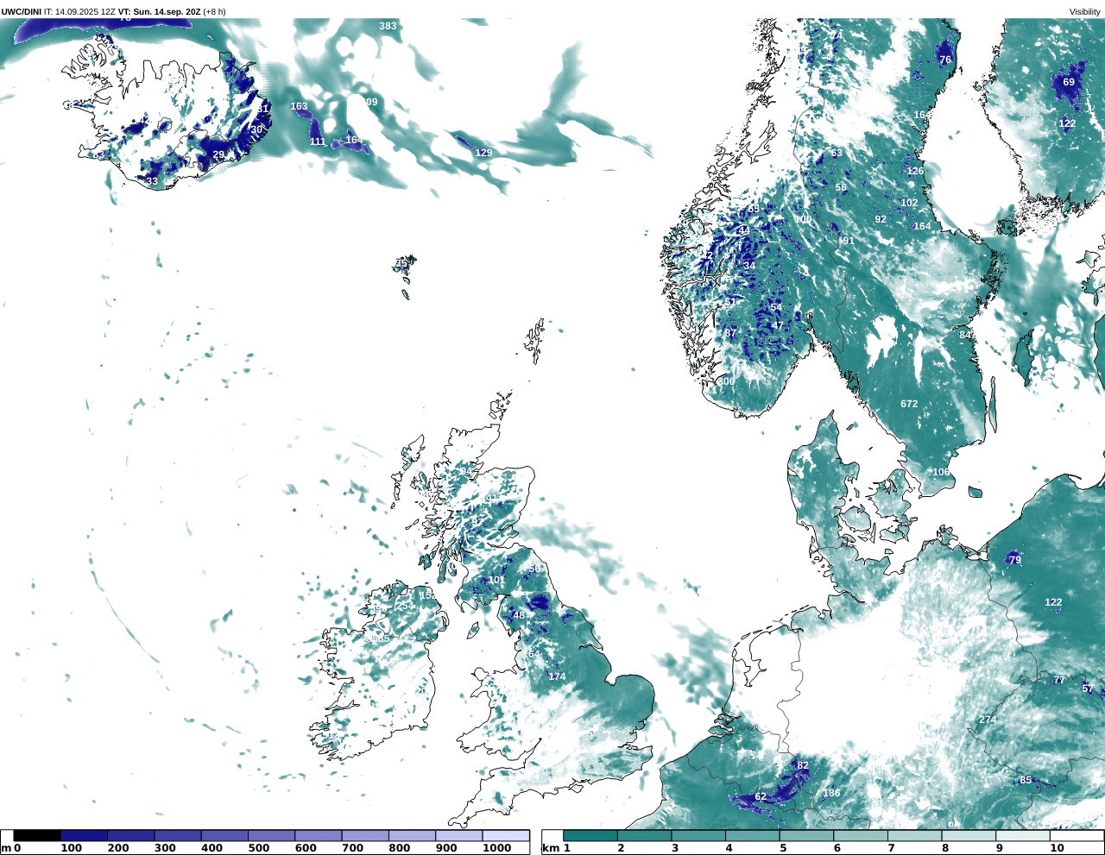Click the "672"-adjacent "84" value near Swedish coast

click(965, 335)
